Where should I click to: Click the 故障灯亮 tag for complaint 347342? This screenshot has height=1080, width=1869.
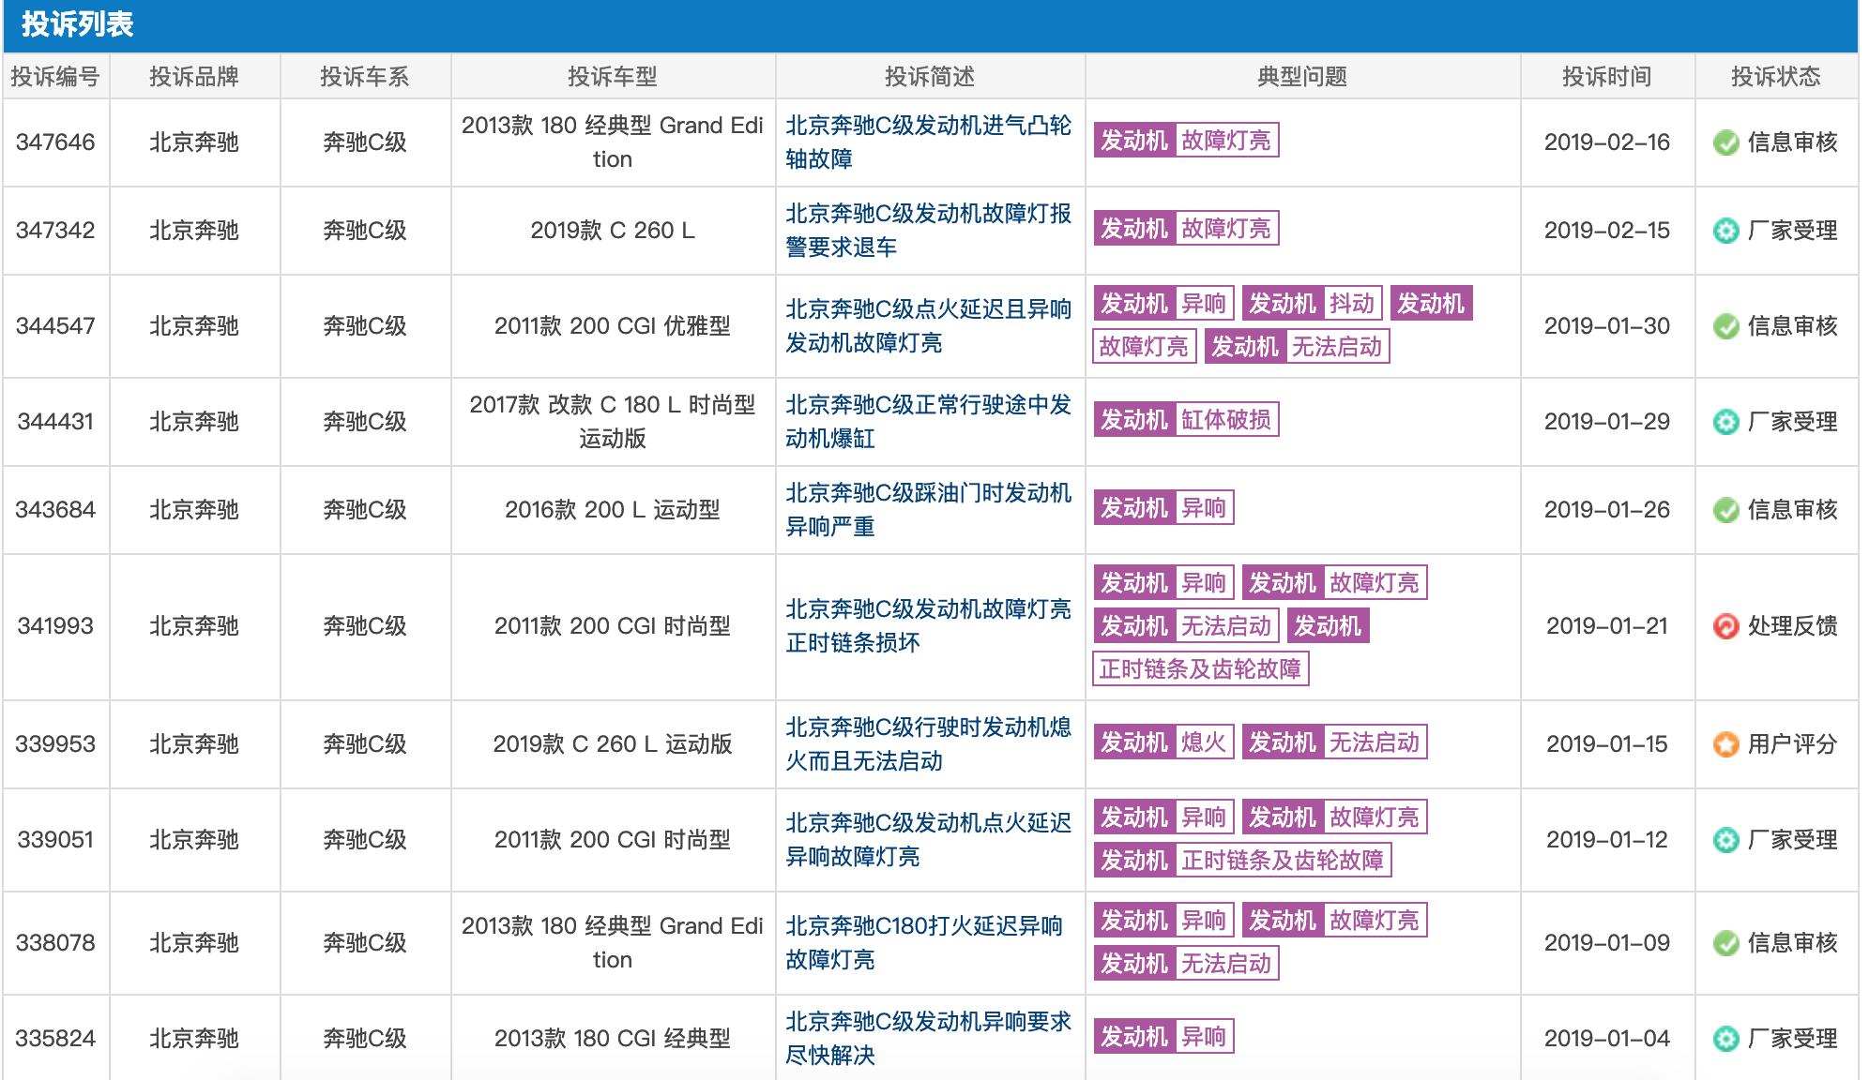tap(1231, 228)
